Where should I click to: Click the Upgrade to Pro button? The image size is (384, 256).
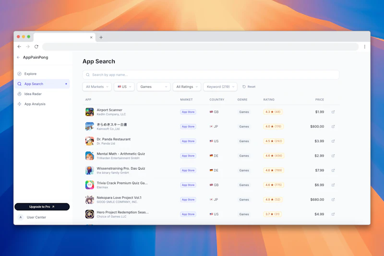pyautogui.click(x=42, y=207)
